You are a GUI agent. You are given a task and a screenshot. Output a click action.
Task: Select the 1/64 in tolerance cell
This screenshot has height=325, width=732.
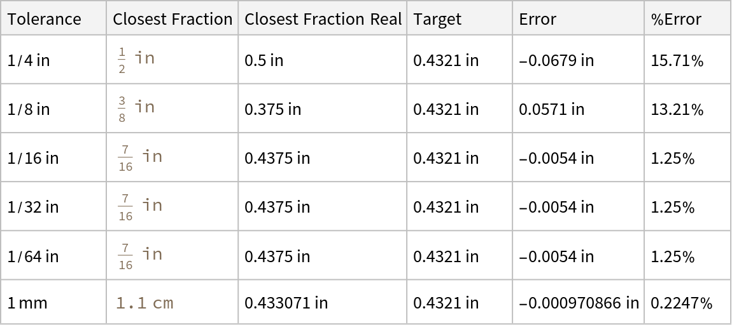click(33, 256)
